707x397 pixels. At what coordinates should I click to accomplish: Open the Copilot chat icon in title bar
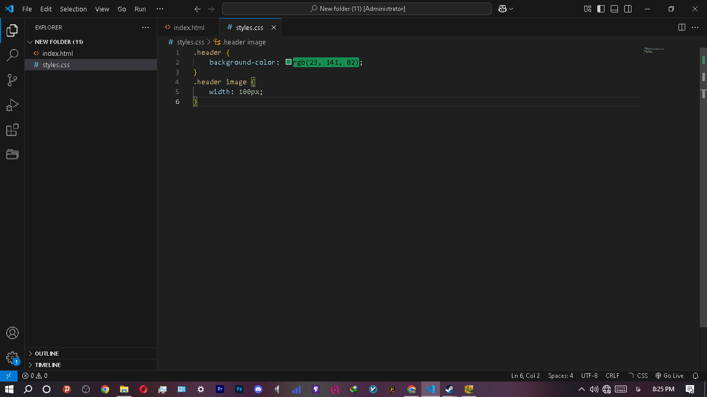click(x=502, y=9)
